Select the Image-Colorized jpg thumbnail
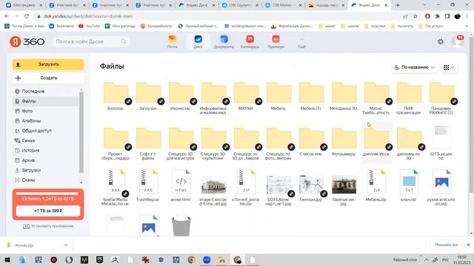This screenshot has width=474, height=266. click(213, 185)
